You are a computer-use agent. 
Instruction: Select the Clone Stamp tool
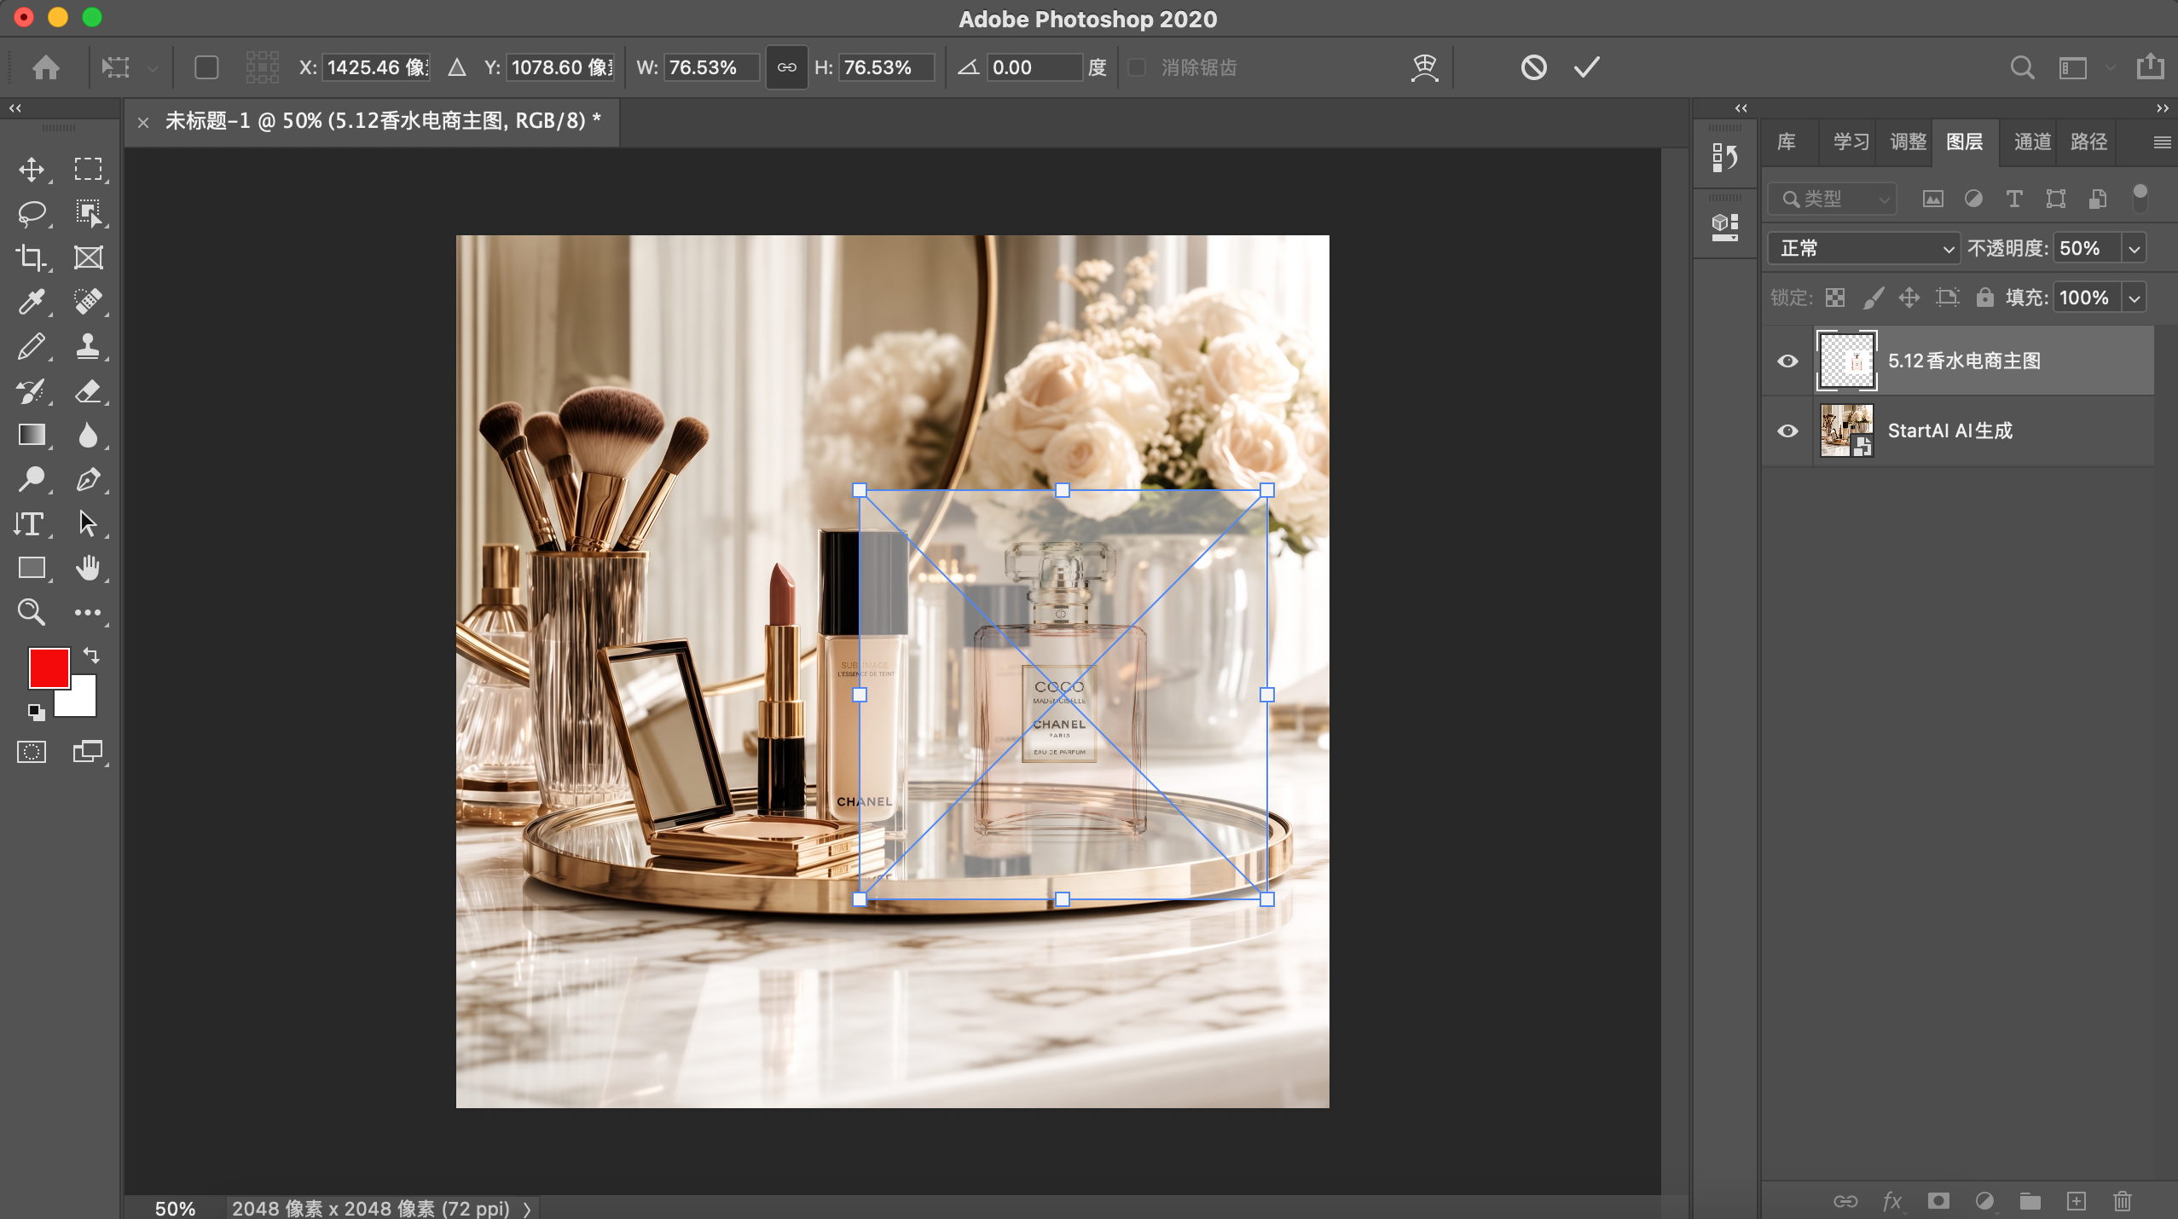88,346
